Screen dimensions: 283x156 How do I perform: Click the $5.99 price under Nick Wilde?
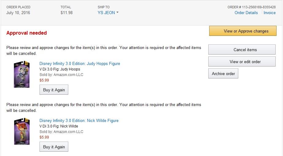44,137
